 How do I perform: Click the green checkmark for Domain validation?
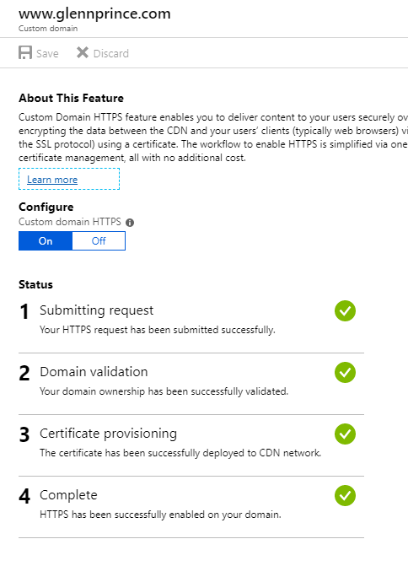[x=345, y=373]
